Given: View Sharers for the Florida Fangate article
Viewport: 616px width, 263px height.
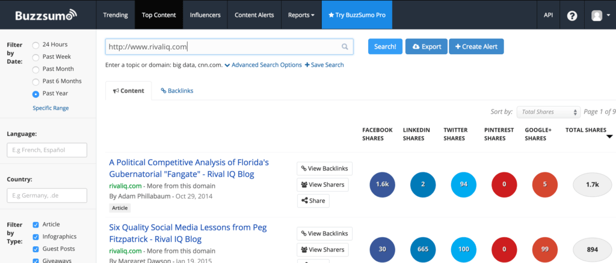Looking at the screenshot, I should (x=322, y=184).
